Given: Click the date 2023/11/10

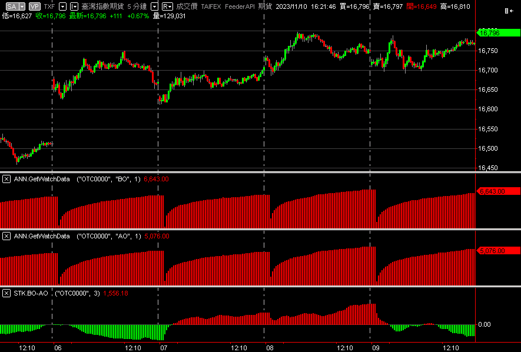Looking at the screenshot, I should (x=291, y=6).
